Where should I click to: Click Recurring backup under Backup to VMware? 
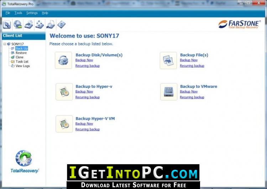(192, 97)
